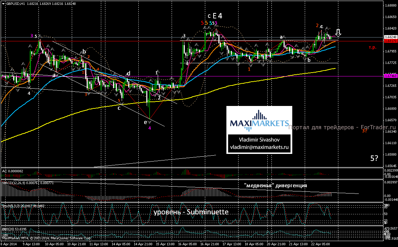Select the current price tag 1.68248
Image resolution: width=398 pixels, height=247 pixels.
point(391,37)
